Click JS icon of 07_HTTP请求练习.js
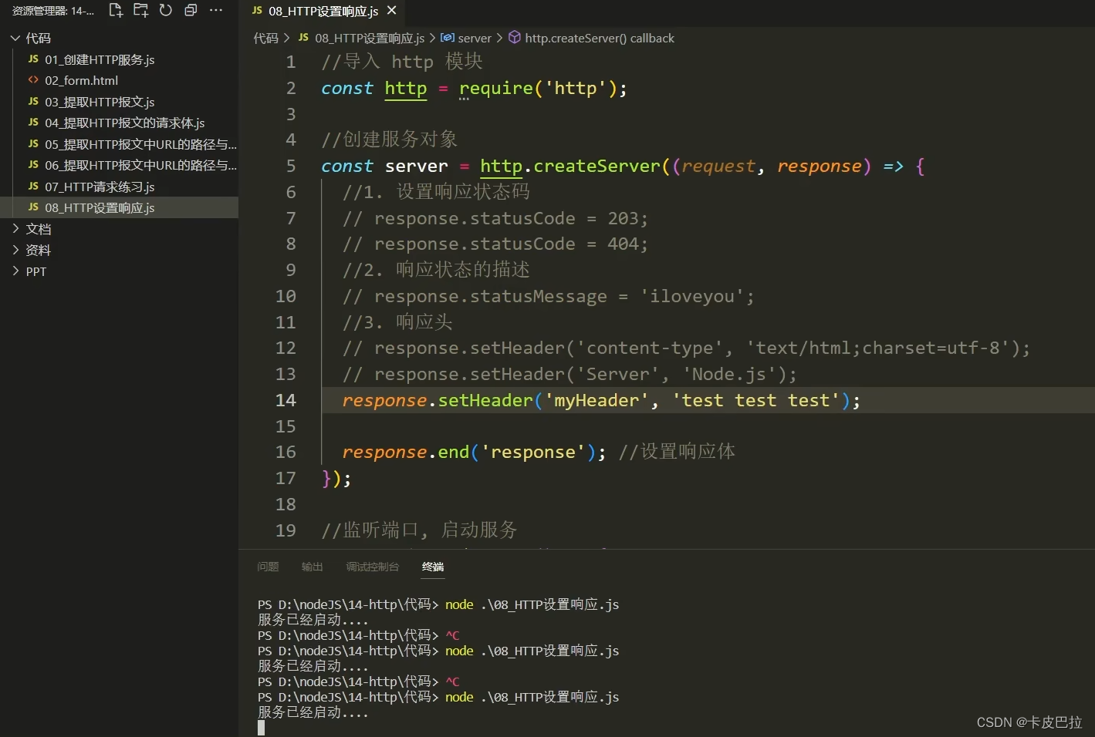This screenshot has width=1095, height=737. click(33, 187)
